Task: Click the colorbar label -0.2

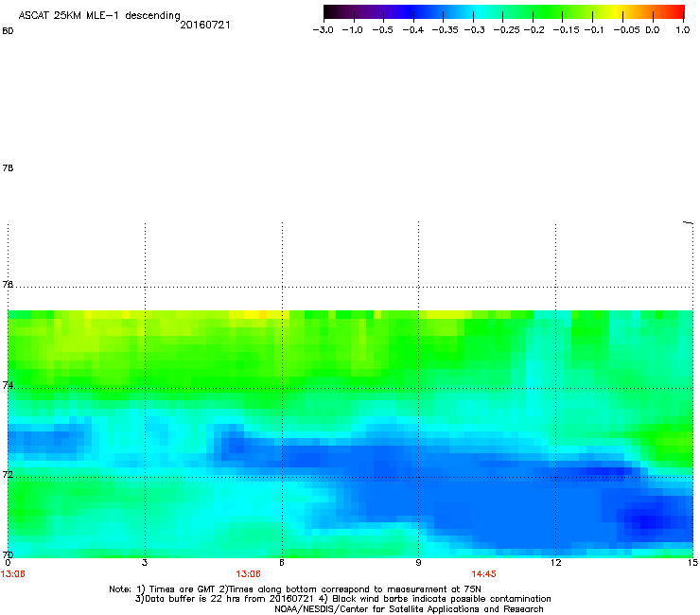Action: (534, 30)
